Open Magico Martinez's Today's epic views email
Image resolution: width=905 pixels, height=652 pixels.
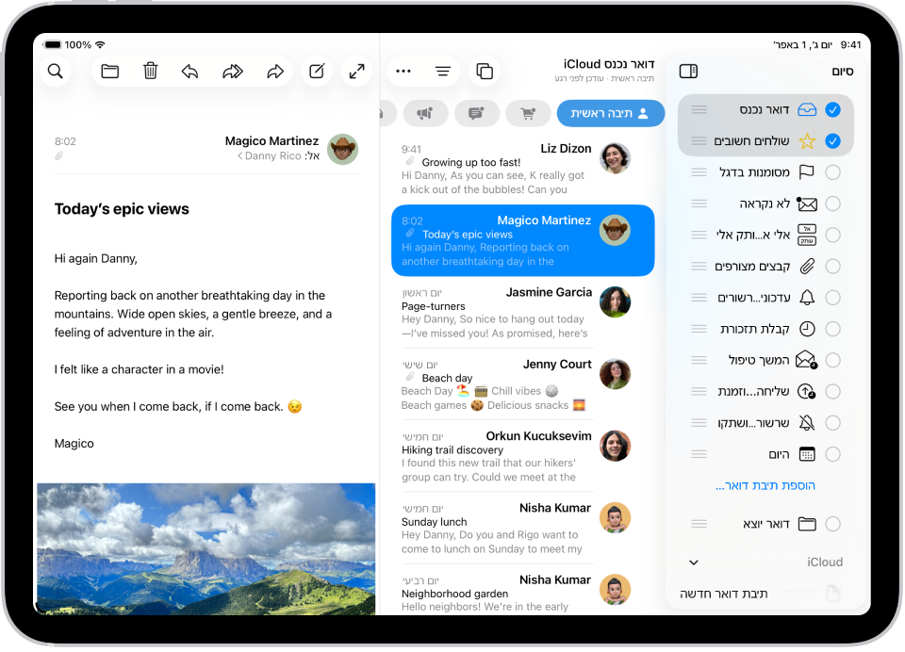click(523, 240)
